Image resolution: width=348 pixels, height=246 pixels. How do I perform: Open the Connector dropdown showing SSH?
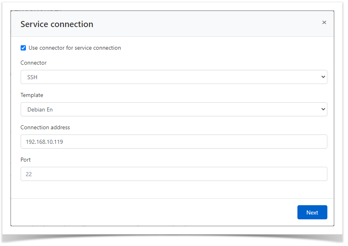pos(174,77)
